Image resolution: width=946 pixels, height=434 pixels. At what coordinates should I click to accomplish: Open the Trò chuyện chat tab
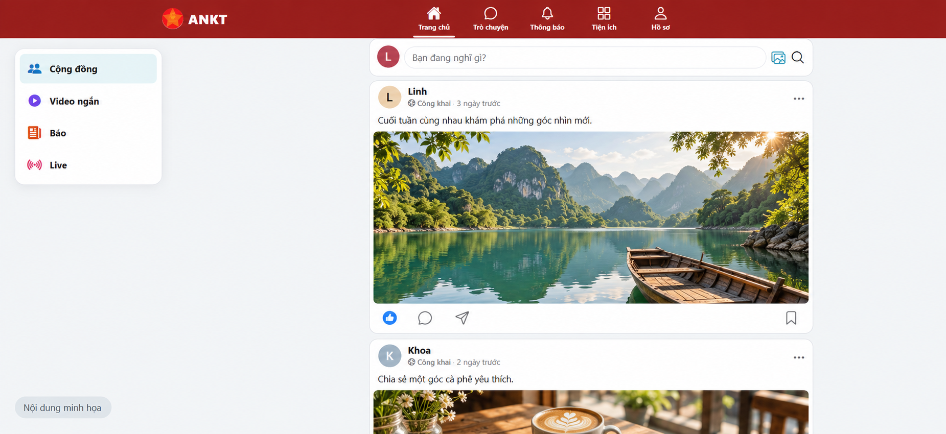pos(491,19)
